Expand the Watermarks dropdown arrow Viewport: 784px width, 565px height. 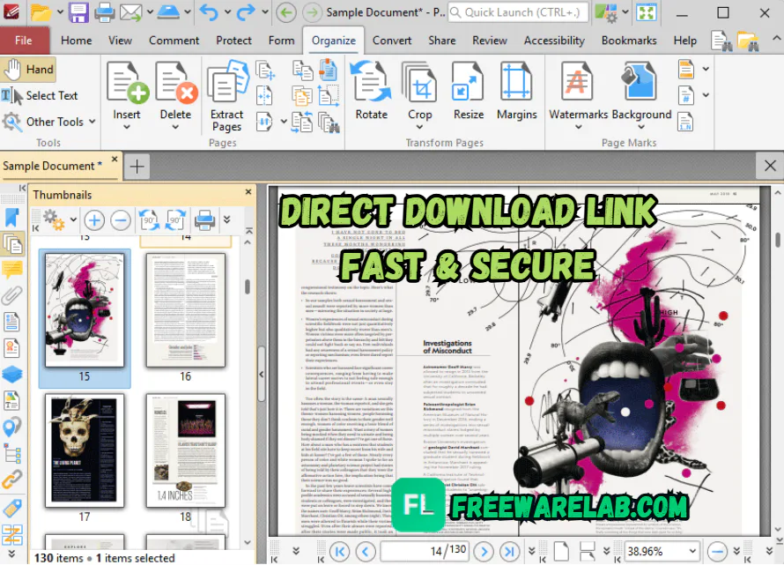[578, 127]
